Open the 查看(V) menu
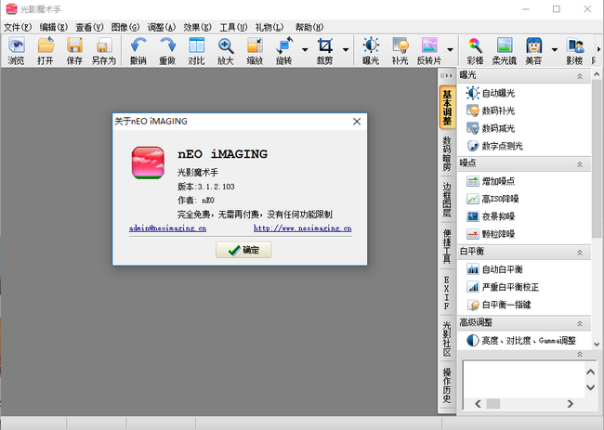Image resolution: width=604 pixels, height=430 pixels. click(x=90, y=27)
